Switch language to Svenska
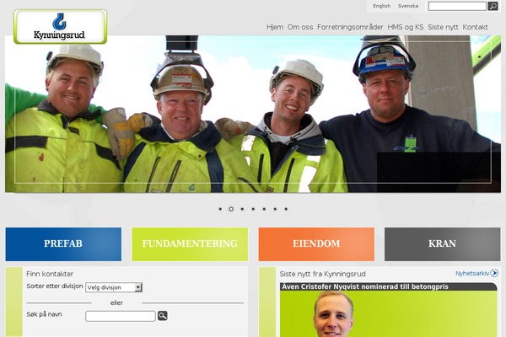 (x=408, y=6)
